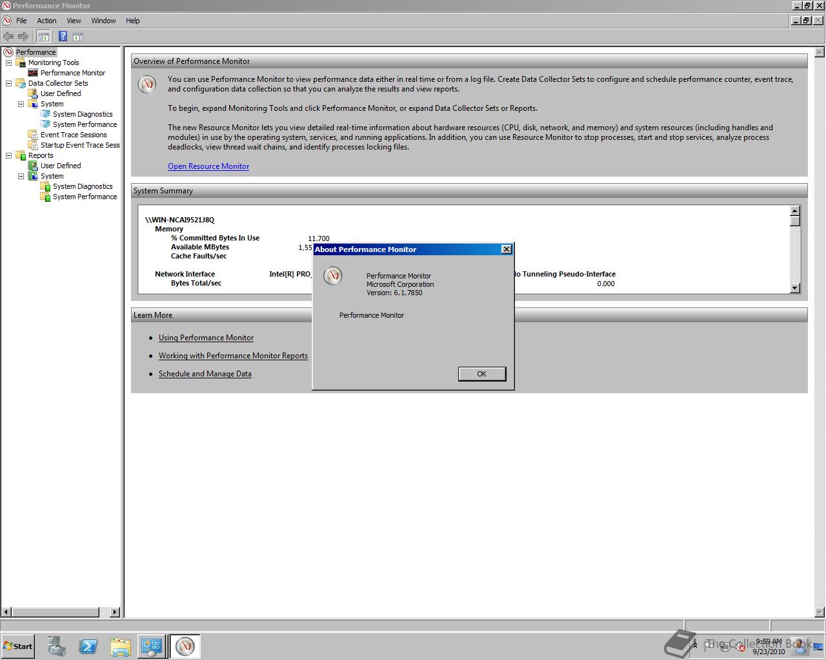Select System Performance collector set icon
The image size is (826, 660).
tap(45, 124)
